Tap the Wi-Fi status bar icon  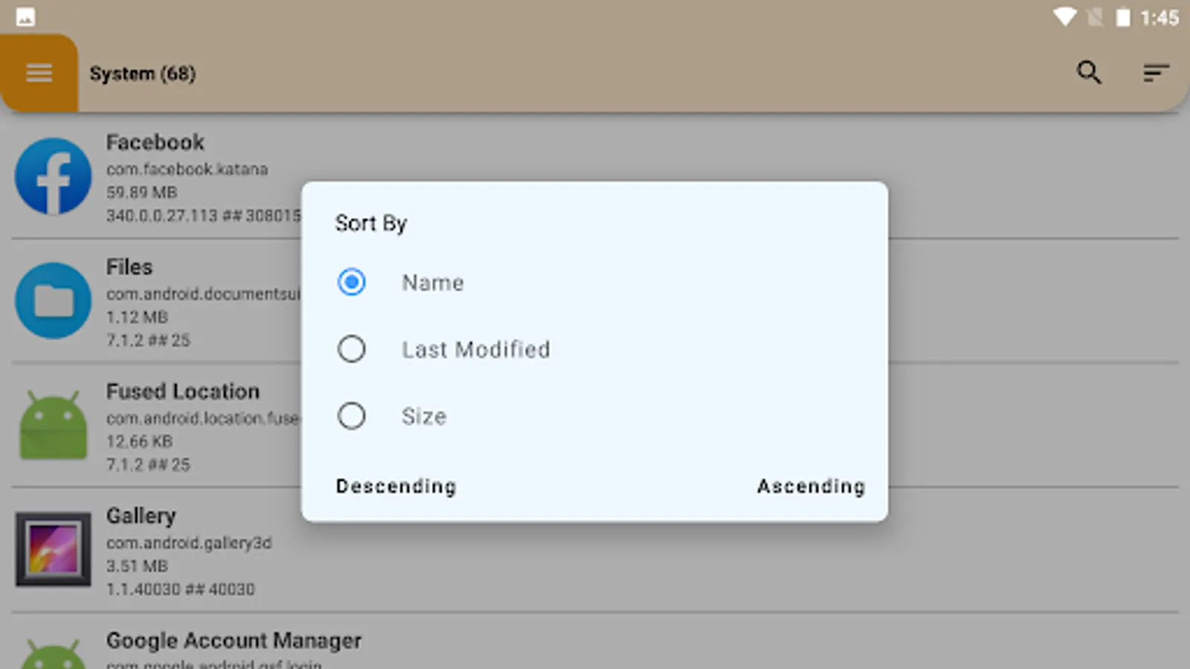coord(1064,17)
